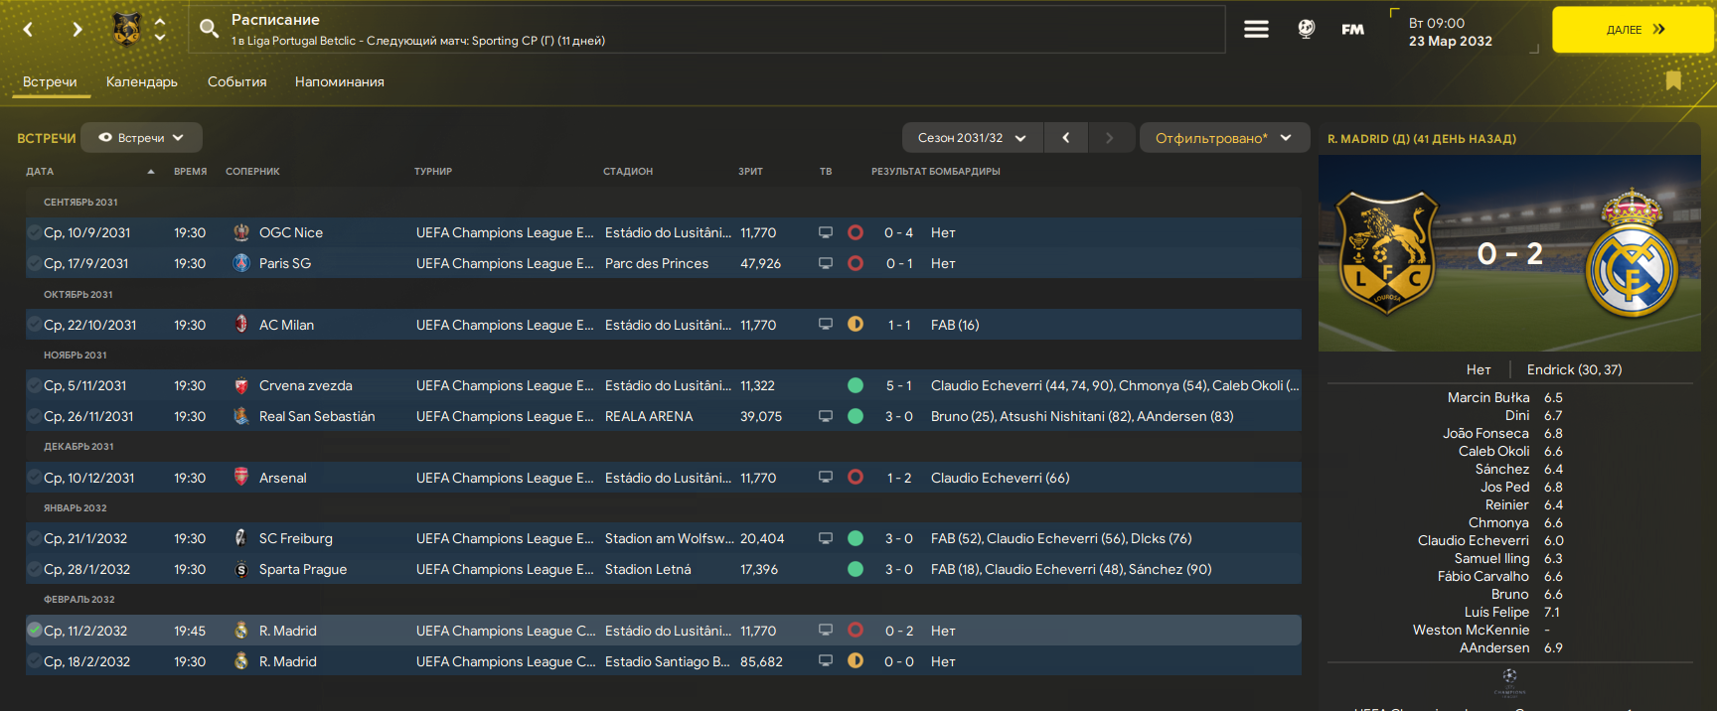Open the R. Madrid opponent link on 18/2/2032
The width and height of the screenshot is (1717, 711).
tap(287, 661)
